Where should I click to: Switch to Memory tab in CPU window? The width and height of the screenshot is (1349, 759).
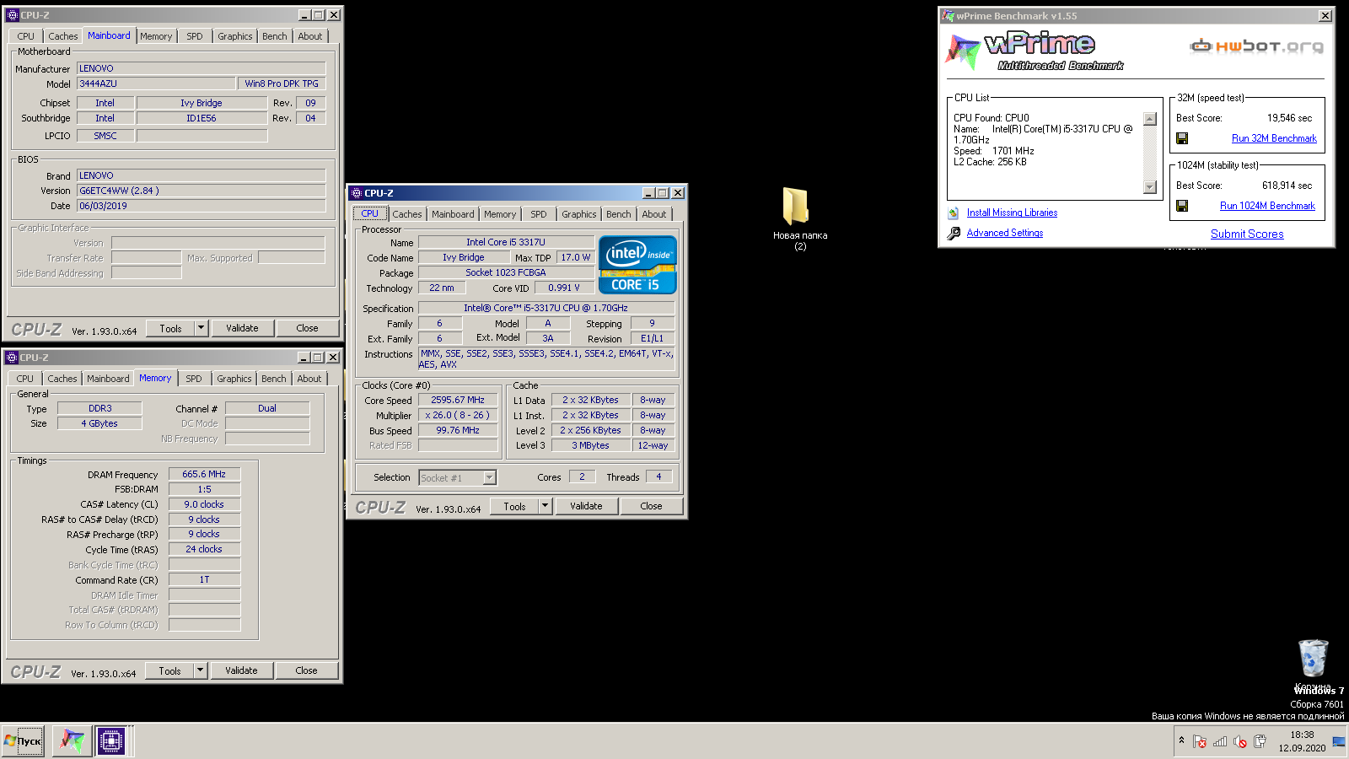point(500,214)
